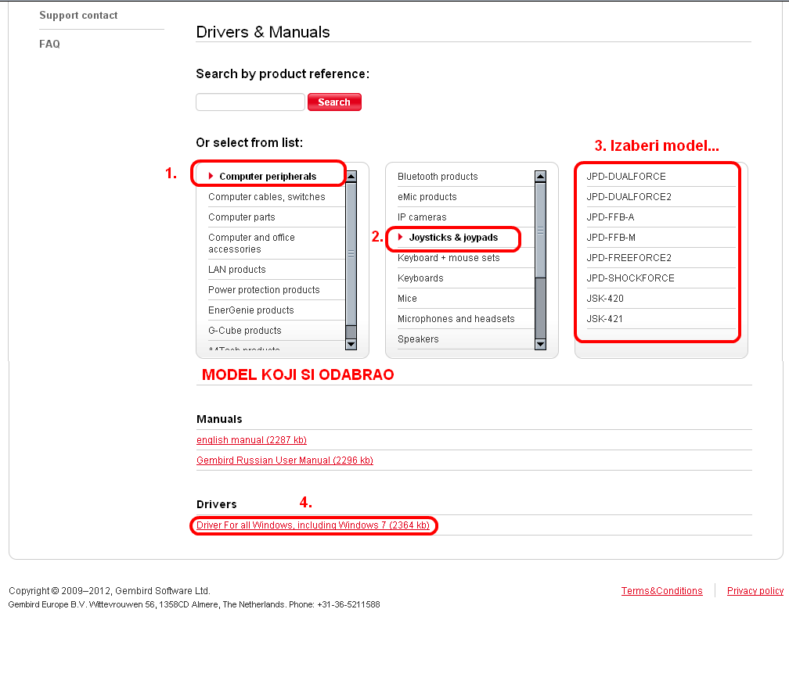Click the down arrow of subcategory list scrollbar
The height and width of the screenshot is (695, 789).
(x=540, y=344)
